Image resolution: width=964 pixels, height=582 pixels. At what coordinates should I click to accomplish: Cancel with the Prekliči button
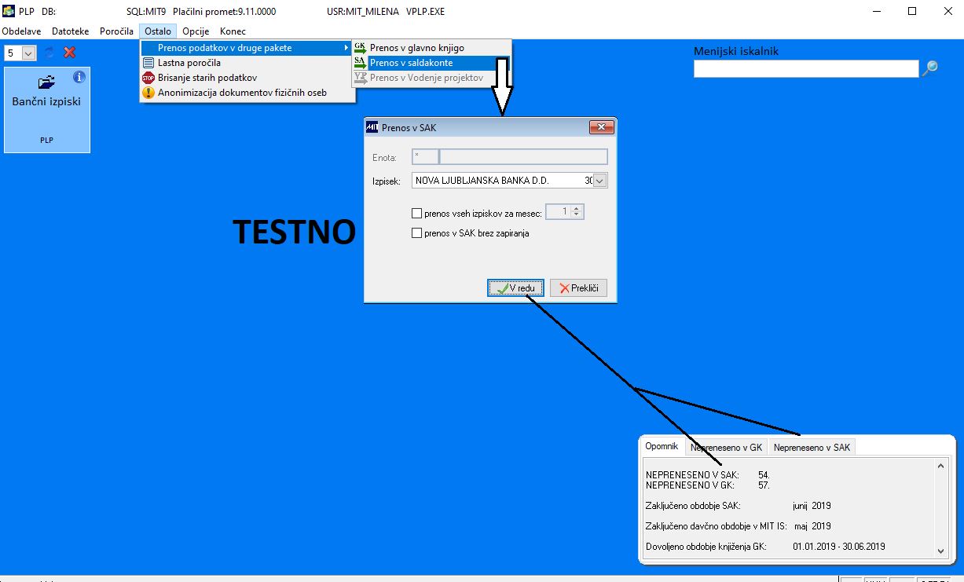(578, 288)
